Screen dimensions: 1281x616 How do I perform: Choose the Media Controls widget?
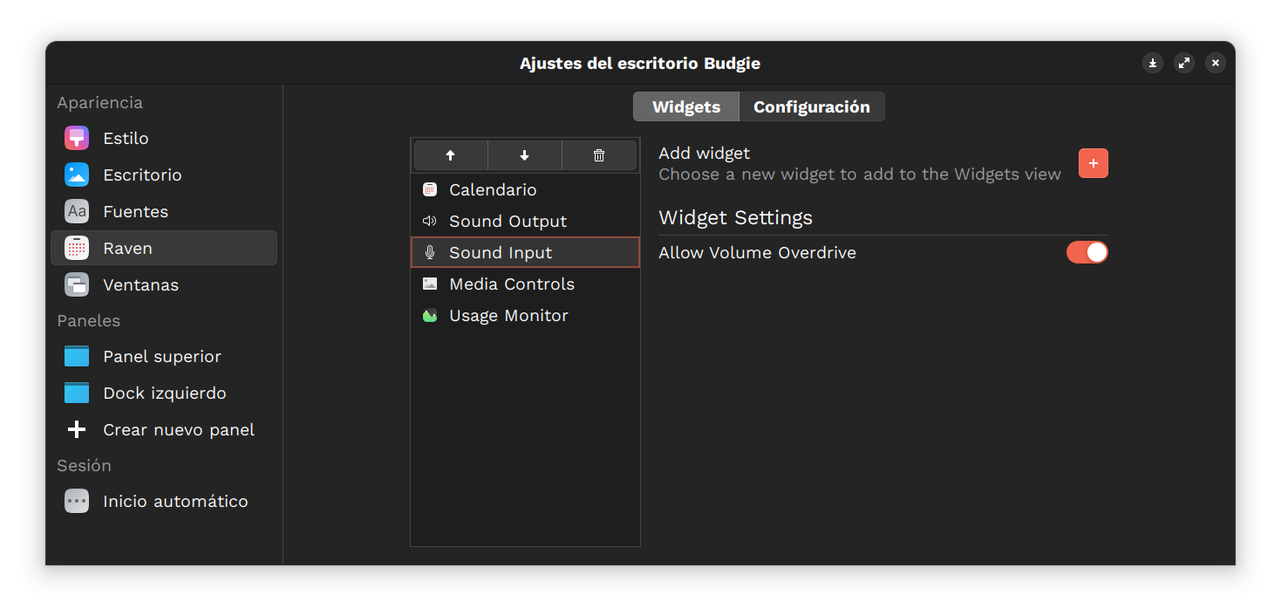point(511,284)
